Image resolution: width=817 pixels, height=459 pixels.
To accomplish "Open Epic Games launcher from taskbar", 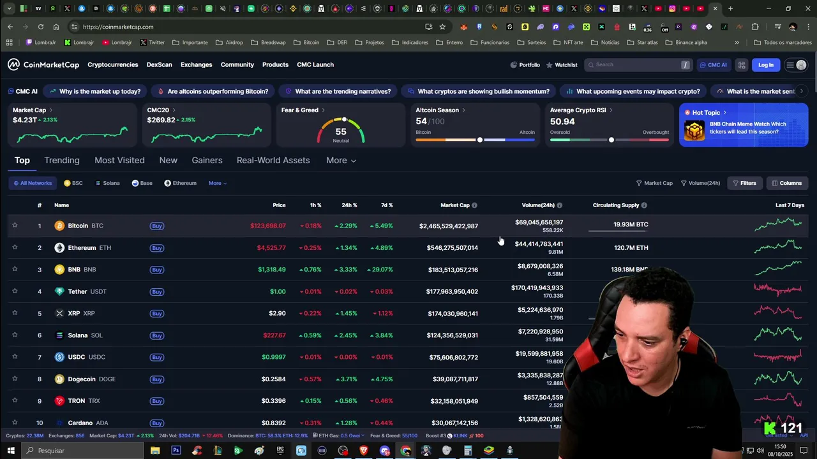I will point(280,451).
